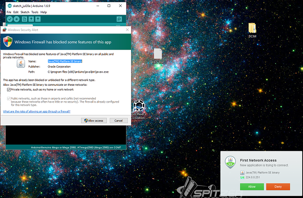Deny the First Network Access request
The width and height of the screenshot is (303, 198).
[278, 187]
